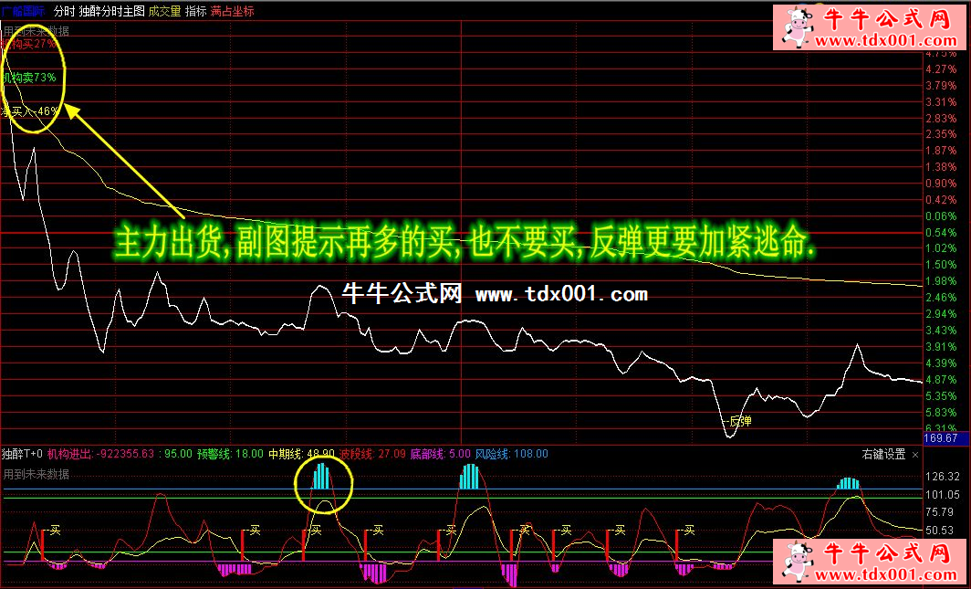
Task: Click the 广船国际 stock name
Action: pyautogui.click(x=23, y=12)
